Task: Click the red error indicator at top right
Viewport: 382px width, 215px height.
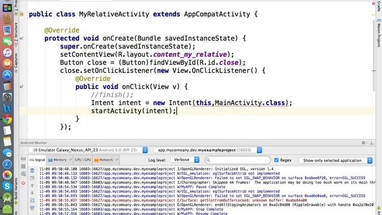Action: click(x=374, y=4)
